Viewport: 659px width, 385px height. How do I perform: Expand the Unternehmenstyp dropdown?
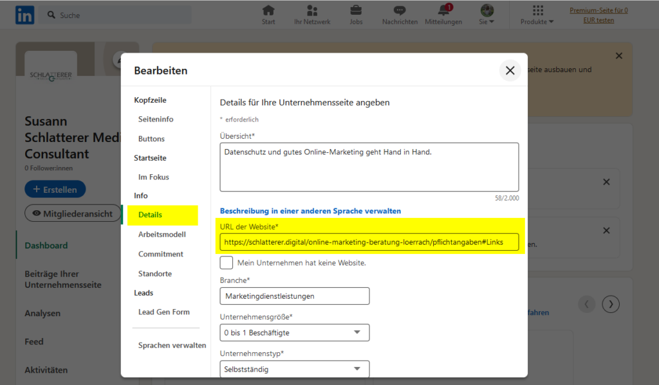point(295,369)
